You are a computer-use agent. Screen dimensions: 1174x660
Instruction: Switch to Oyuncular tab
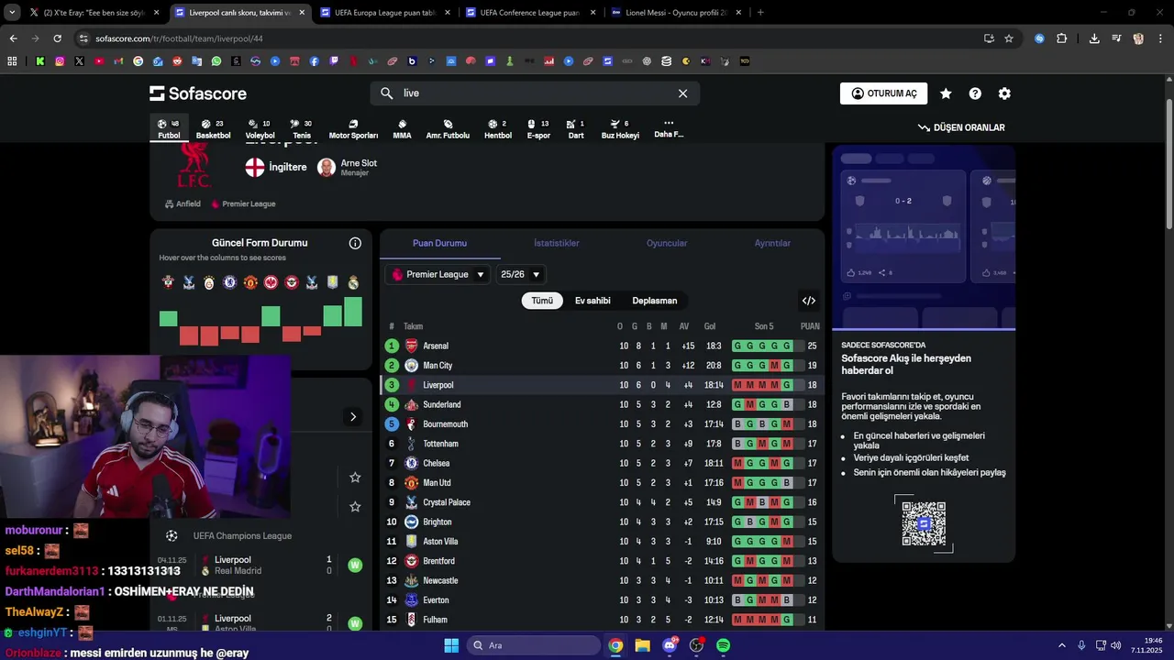click(x=667, y=243)
